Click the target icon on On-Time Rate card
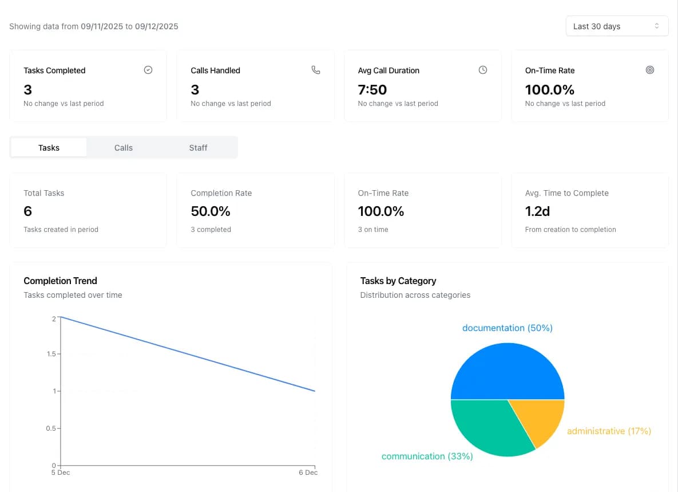Image resolution: width=678 pixels, height=492 pixels. tap(650, 69)
